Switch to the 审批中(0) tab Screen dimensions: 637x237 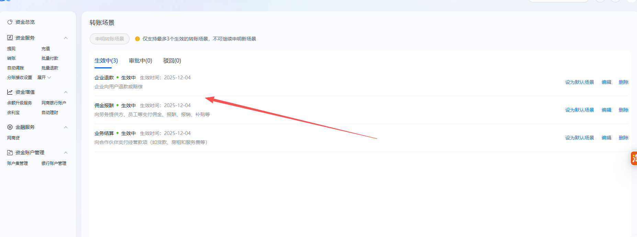coord(140,61)
